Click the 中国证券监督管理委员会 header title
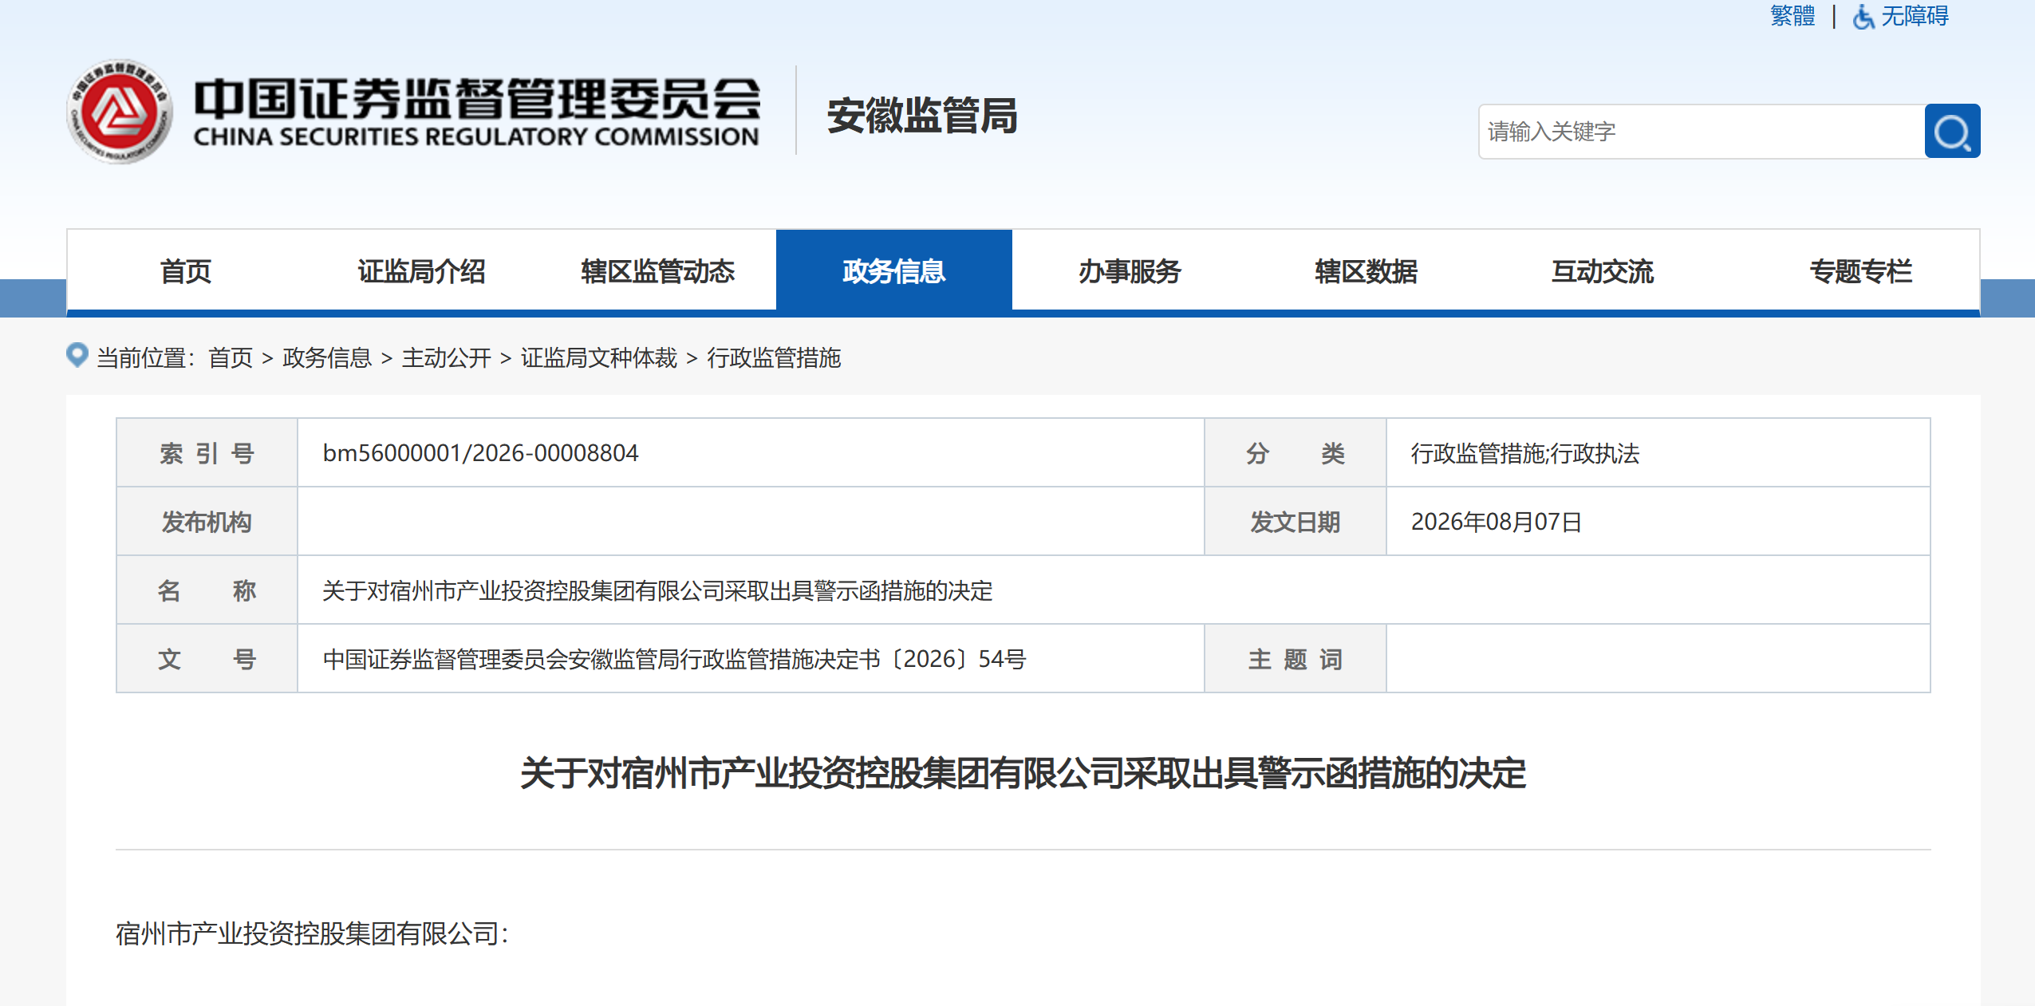Image resolution: width=2035 pixels, height=1006 pixels. (477, 99)
